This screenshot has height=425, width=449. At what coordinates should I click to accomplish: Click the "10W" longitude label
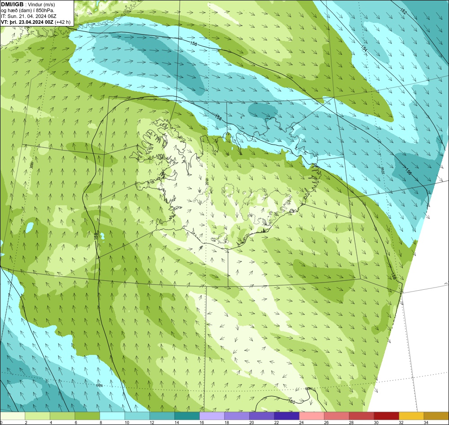(x=382, y=171)
